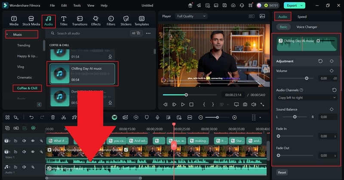Open the Full Quality player dropdown
Viewport: 344px width, 180px height.
tap(191, 16)
